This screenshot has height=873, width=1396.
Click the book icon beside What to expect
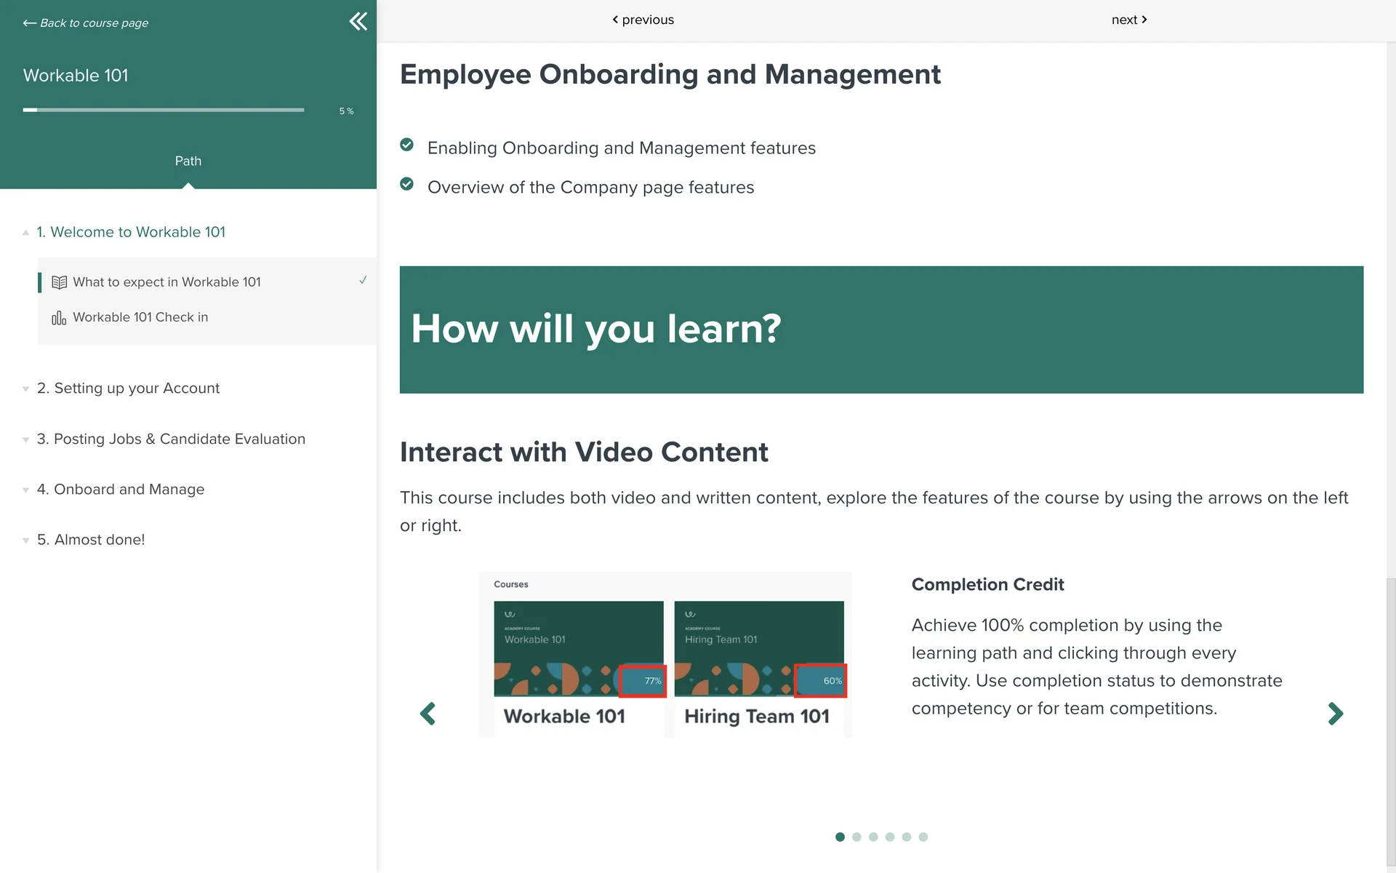pyautogui.click(x=59, y=282)
